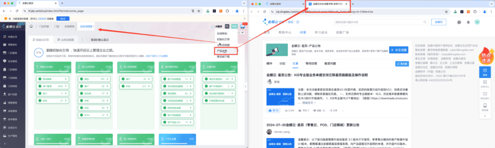495x148 pixels.
Task: Close the 业务流程图 tab with its x
Action: [94, 27]
